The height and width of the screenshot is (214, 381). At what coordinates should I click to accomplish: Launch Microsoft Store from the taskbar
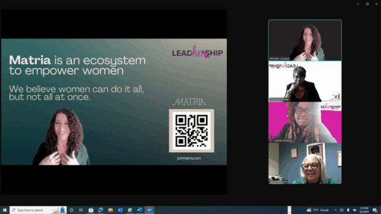[91, 210]
